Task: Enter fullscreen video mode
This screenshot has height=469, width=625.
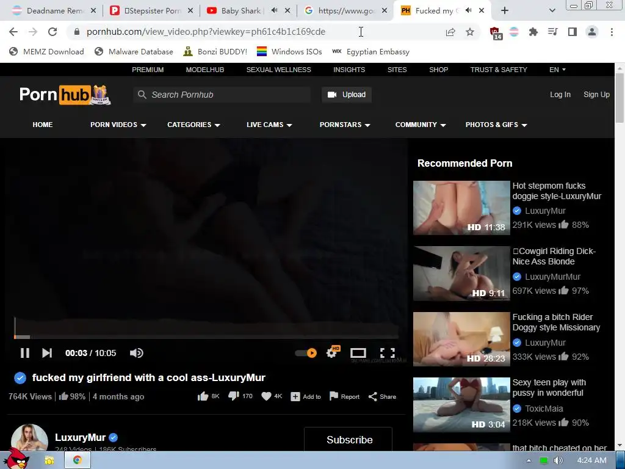Action: tap(388, 353)
